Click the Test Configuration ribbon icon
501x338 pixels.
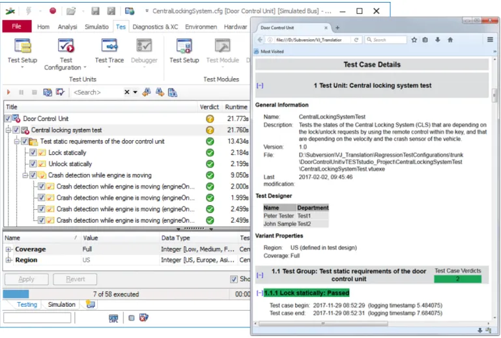(x=66, y=46)
